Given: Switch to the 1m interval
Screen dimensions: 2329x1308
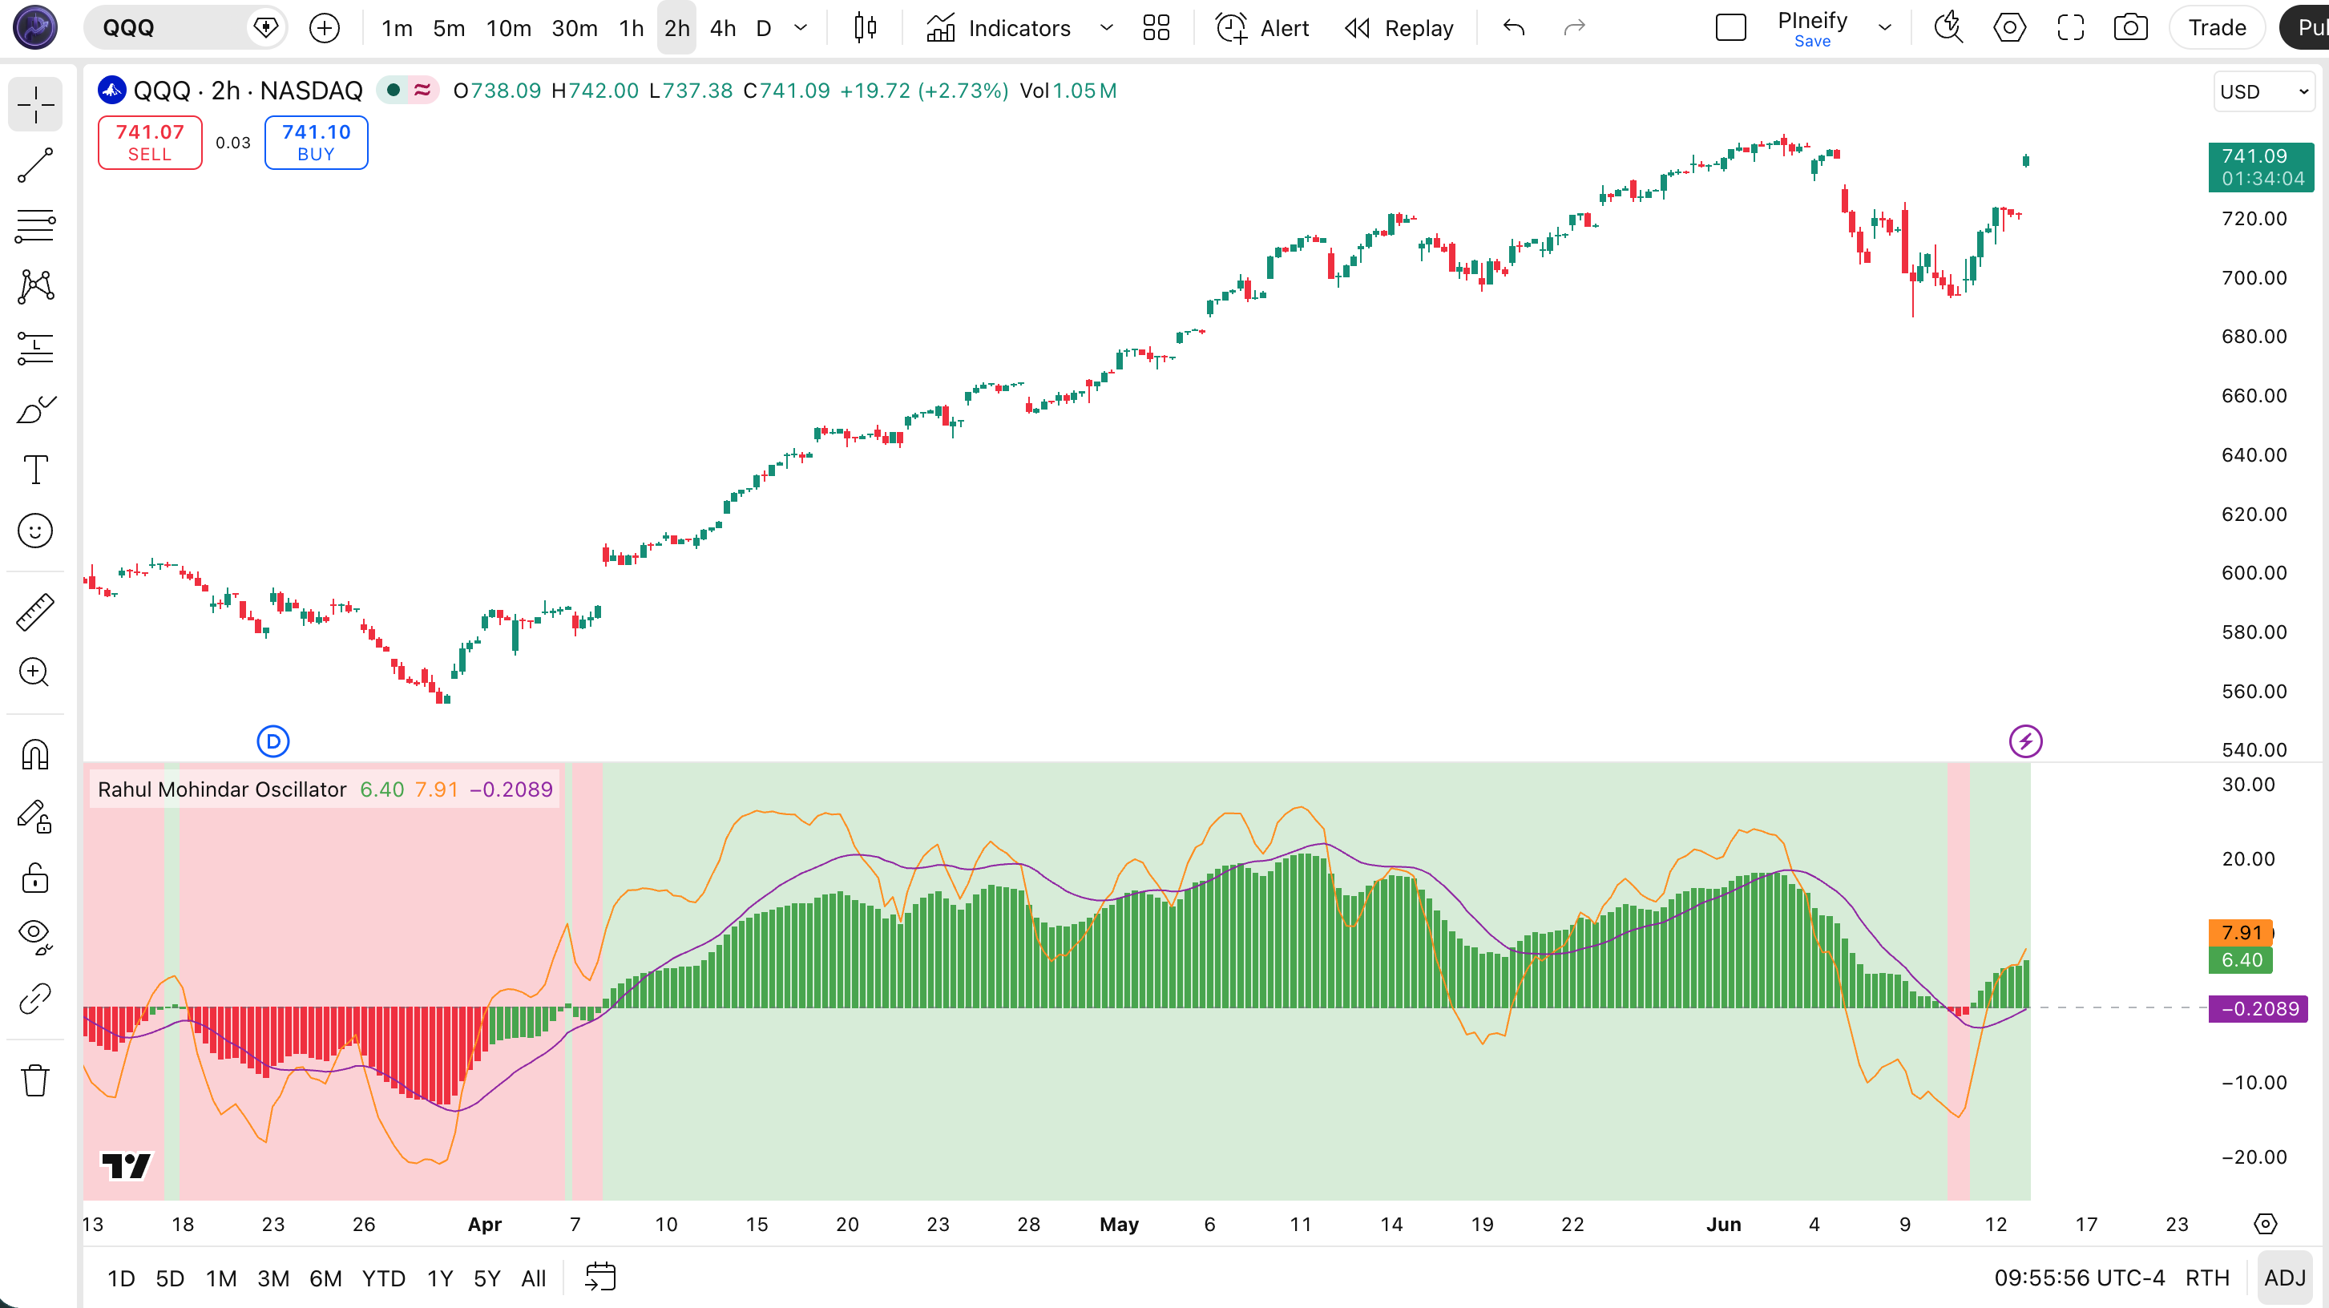Looking at the screenshot, I should click(x=397, y=28).
